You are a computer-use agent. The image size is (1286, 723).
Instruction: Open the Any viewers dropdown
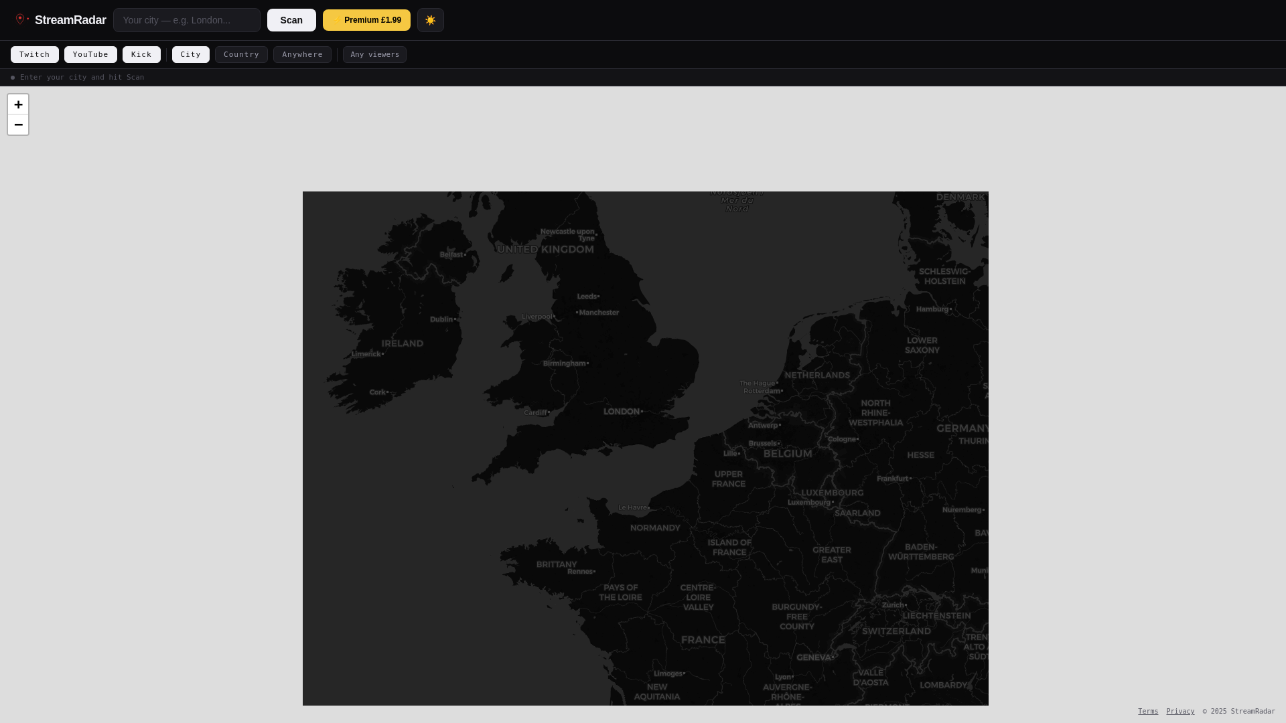(374, 54)
